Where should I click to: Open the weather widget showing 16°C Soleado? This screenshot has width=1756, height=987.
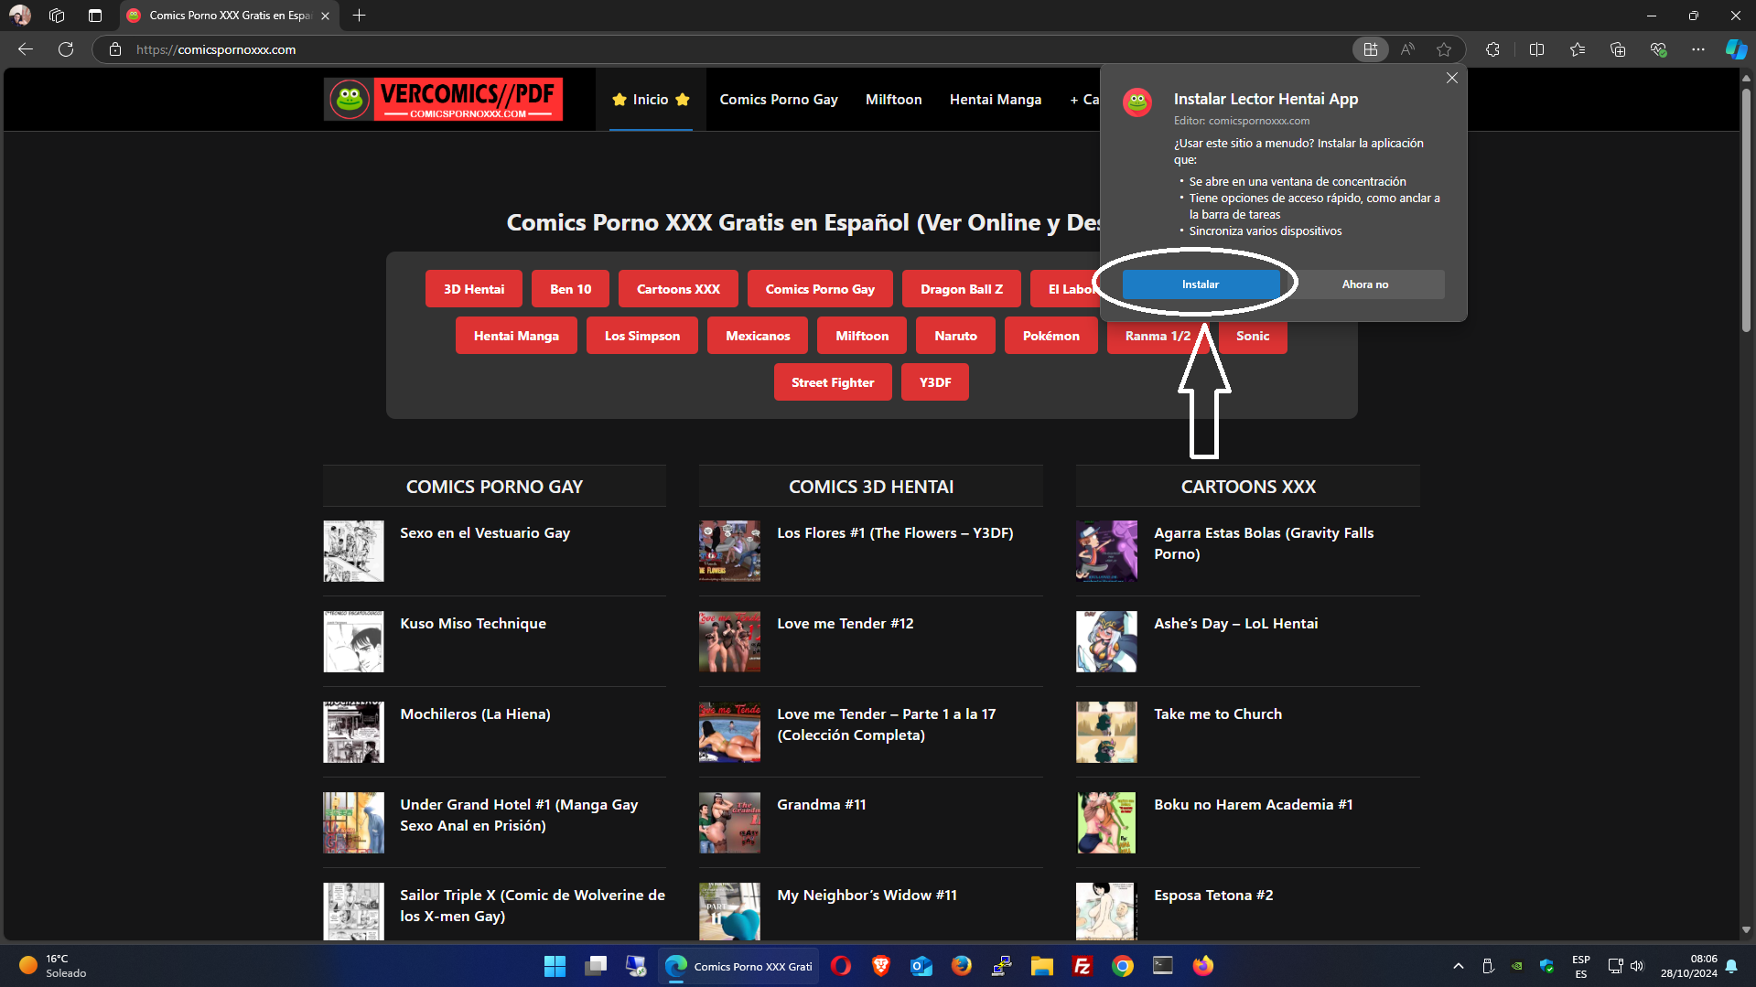[x=53, y=966]
